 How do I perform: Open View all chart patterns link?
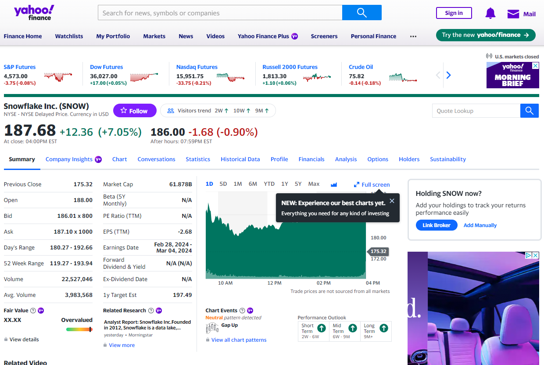tap(239, 340)
